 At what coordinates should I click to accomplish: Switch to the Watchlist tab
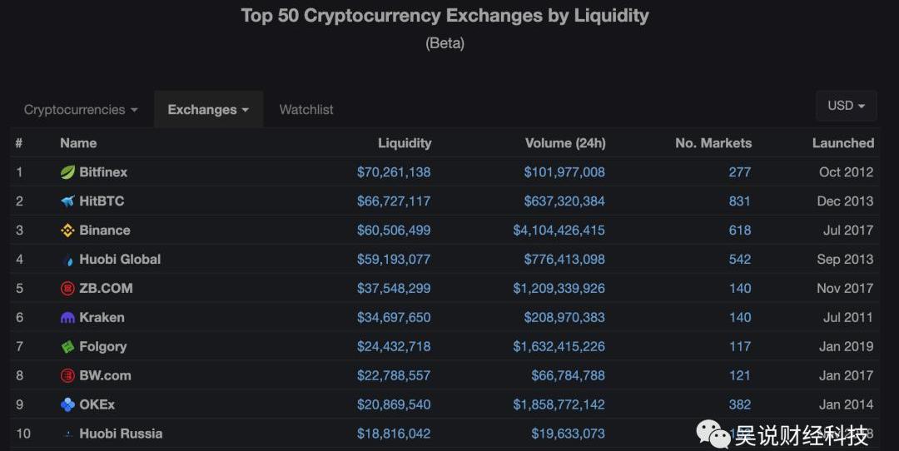[x=306, y=110]
